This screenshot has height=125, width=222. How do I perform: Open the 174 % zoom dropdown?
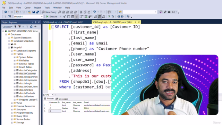tap(52, 95)
